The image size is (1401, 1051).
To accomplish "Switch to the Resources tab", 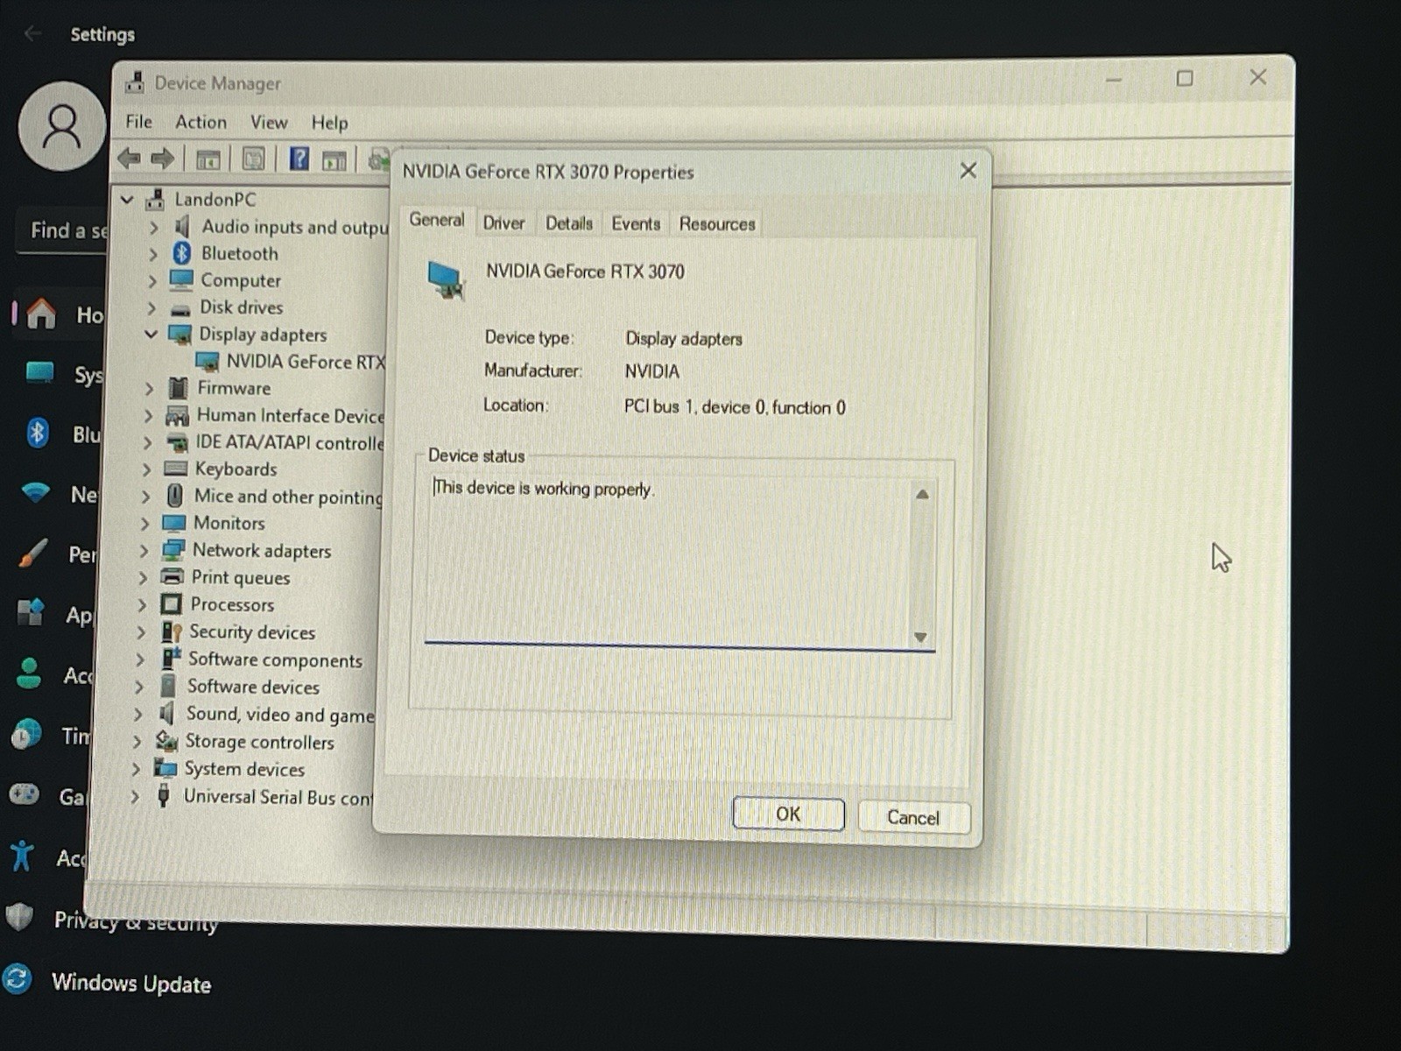I will click(x=717, y=223).
